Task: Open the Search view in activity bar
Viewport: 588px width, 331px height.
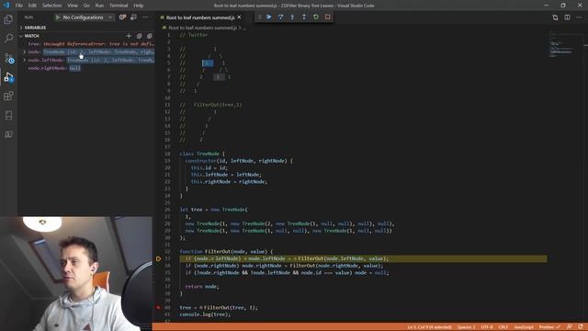Action: pos(8,39)
